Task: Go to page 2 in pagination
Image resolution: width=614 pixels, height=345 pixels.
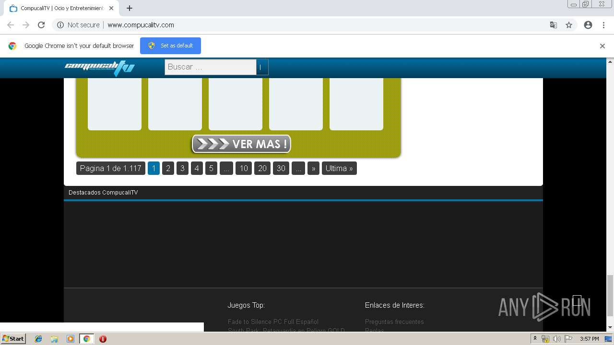Action: (168, 168)
